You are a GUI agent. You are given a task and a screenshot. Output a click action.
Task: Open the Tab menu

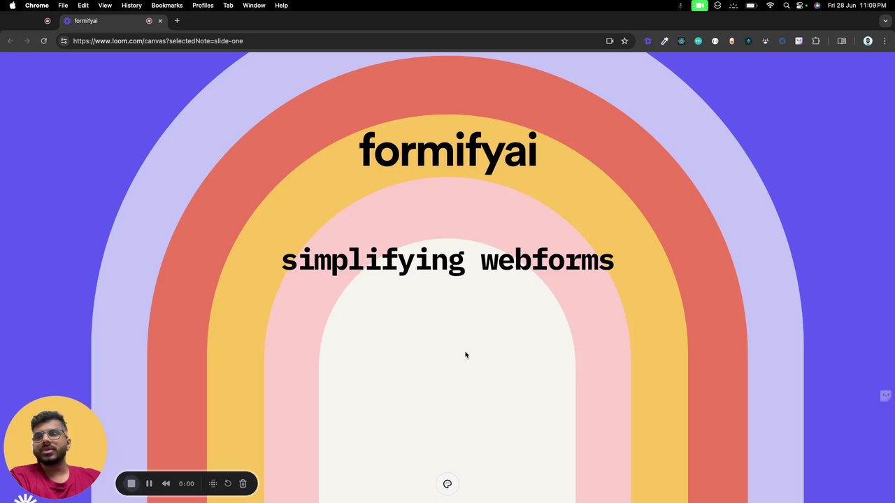click(x=228, y=6)
